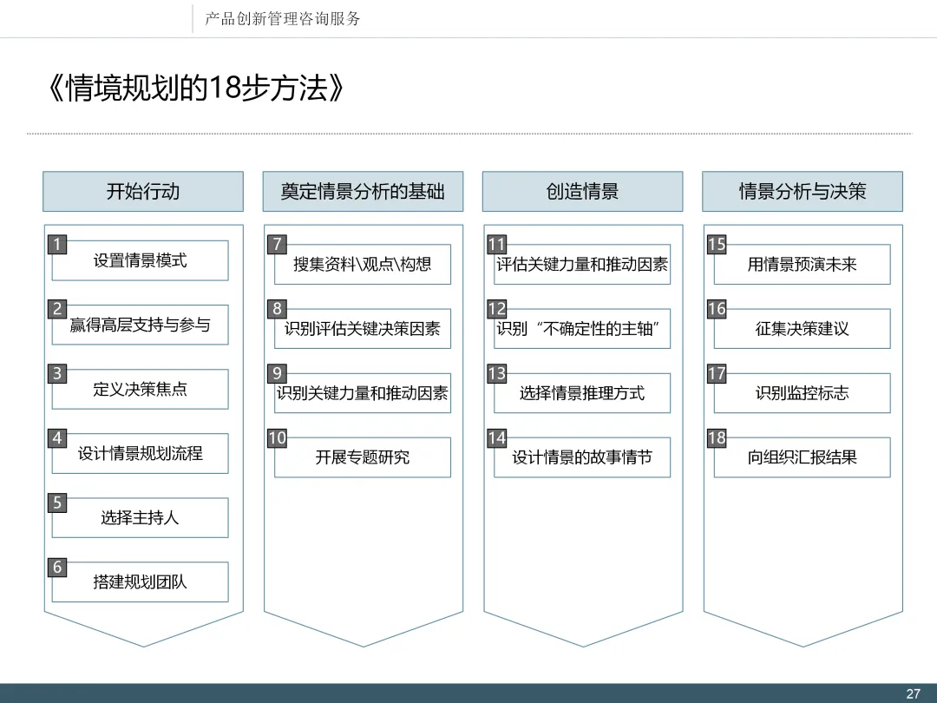The image size is (937, 703).
Task: Click the number badge 16
Action: pyautogui.click(x=717, y=308)
